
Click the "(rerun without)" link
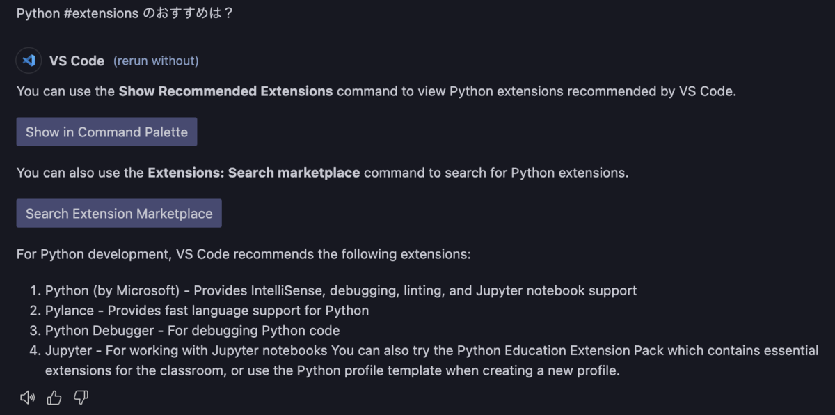point(156,61)
